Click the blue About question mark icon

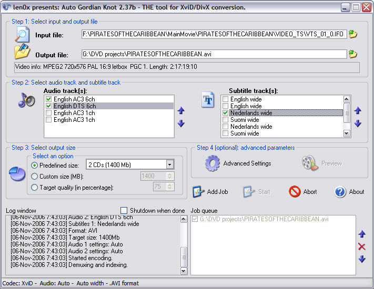tap(340, 192)
